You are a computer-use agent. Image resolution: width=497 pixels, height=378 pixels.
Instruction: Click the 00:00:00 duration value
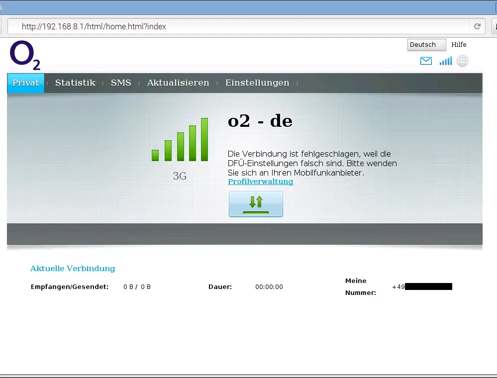[x=269, y=287]
